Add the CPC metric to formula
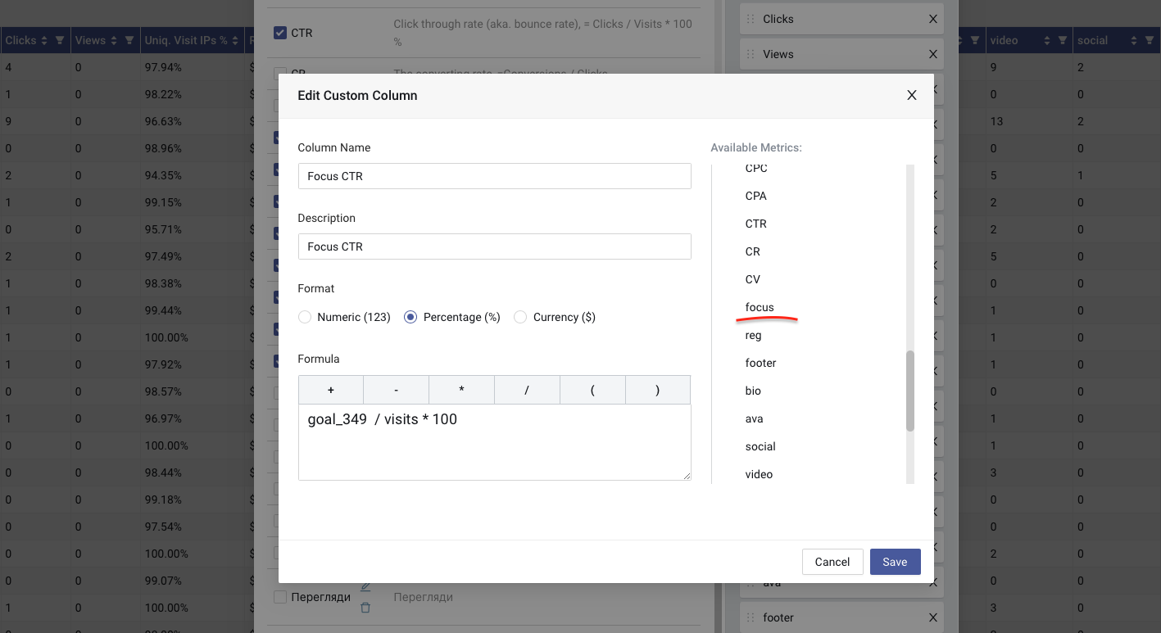 click(756, 168)
